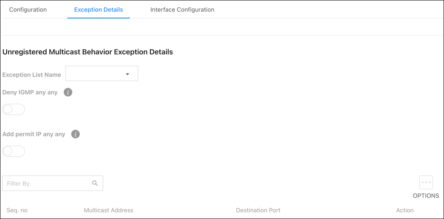This screenshot has height=219, width=444.
Task: Switch to the Configuration tab
Action: coord(28,9)
